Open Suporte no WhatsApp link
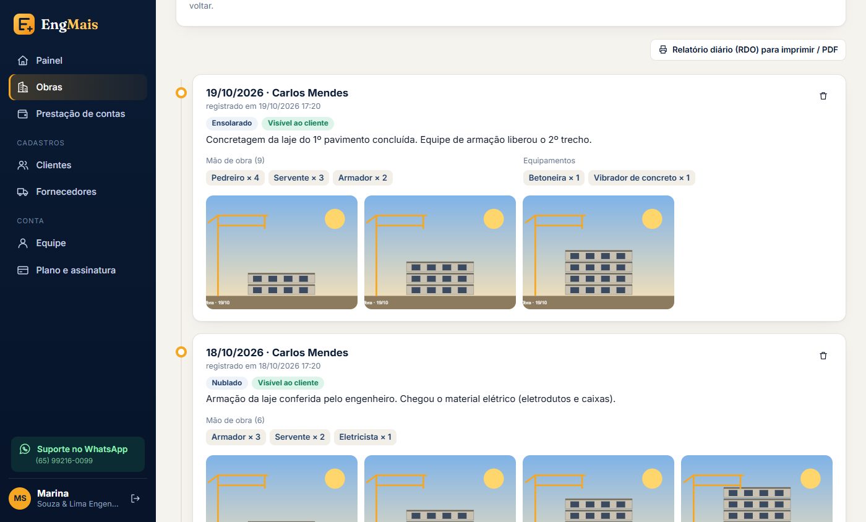Screen dimensions: 866x522 coord(78,455)
